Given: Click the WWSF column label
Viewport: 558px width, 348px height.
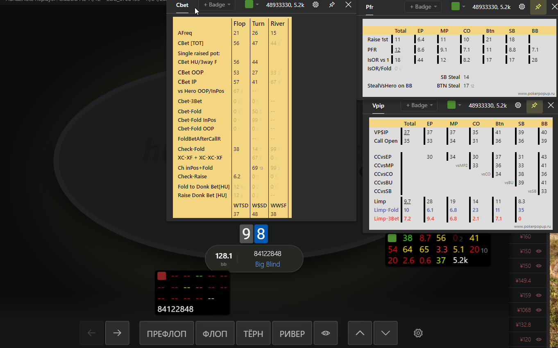Looking at the screenshot, I should coord(279,205).
